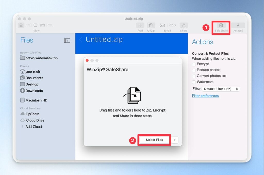Viewport: 264px width, 175px height.
Task: Switch to column view
Action: point(35,25)
